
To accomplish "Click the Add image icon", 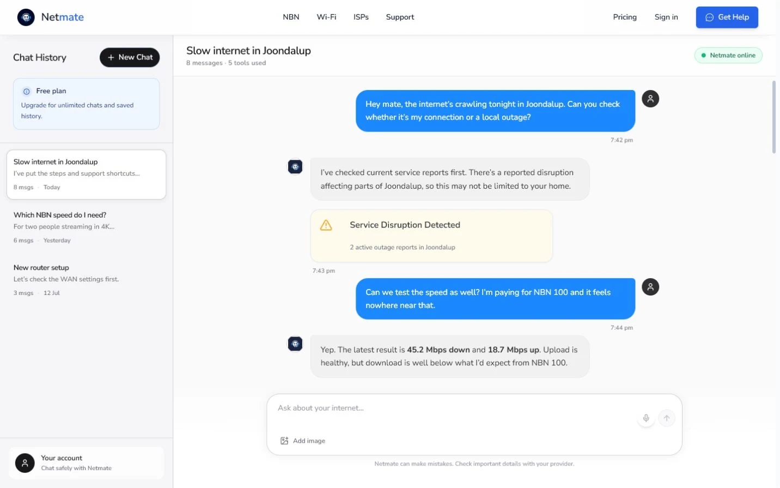I will coord(284,441).
